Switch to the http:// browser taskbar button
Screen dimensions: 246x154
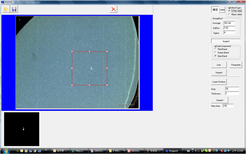click(79, 151)
